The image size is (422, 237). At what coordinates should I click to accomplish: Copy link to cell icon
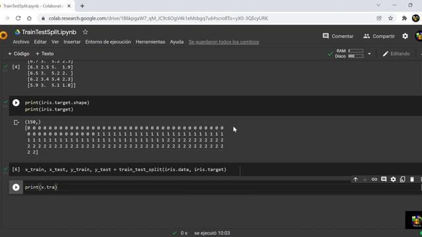375,179
